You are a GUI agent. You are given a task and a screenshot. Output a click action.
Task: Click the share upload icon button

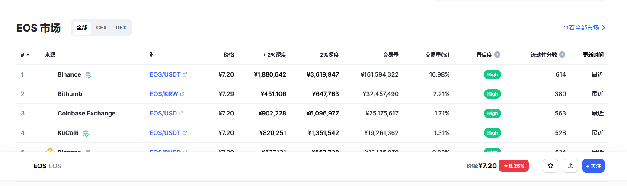[x=570, y=166]
